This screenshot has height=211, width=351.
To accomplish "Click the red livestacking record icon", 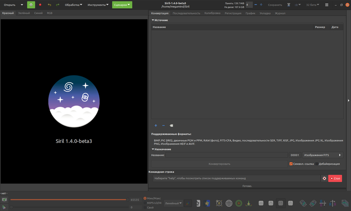I will (40, 5).
